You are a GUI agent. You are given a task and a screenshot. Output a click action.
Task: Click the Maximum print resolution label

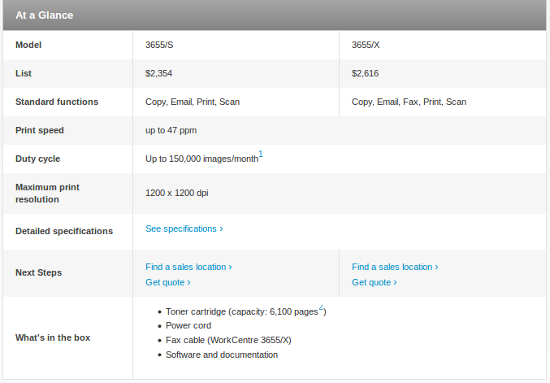47,194
